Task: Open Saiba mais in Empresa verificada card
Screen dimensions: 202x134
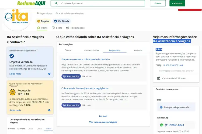Action: click(x=15, y=74)
